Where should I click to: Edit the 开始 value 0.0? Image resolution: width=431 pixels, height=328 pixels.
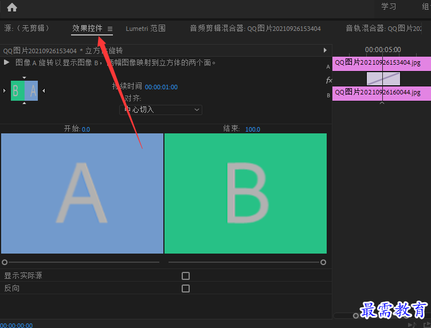tap(86, 129)
